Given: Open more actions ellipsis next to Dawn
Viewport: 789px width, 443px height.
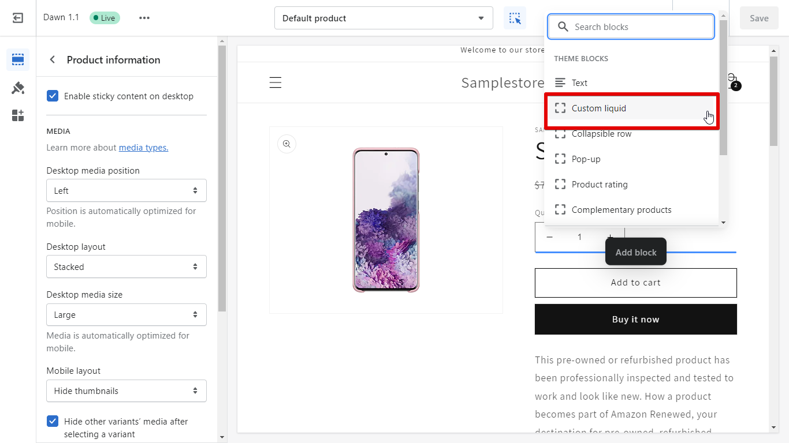Looking at the screenshot, I should click(x=144, y=18).
